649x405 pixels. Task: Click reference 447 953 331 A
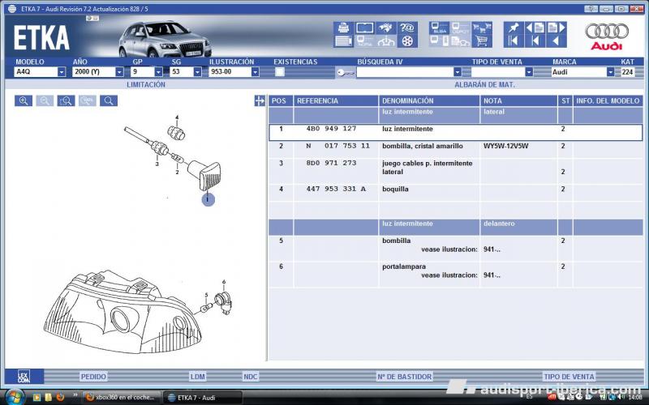pyautogui.click(x=336, y=189)
